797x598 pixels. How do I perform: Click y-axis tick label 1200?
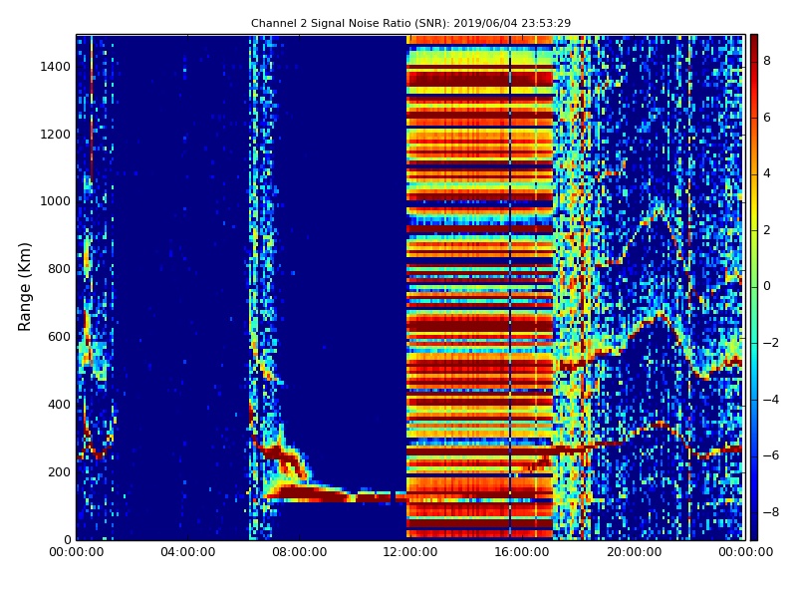tap(56, 135)
